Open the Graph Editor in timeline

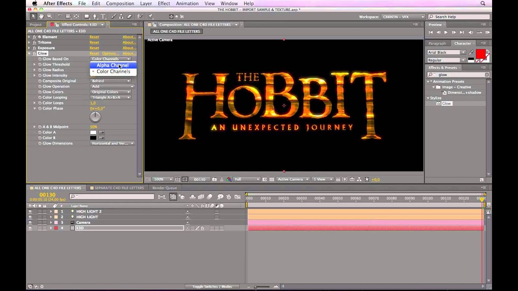[238, 197]
